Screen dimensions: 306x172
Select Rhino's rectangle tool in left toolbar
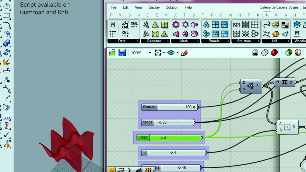pyautogui.click(x=7, y=16)
